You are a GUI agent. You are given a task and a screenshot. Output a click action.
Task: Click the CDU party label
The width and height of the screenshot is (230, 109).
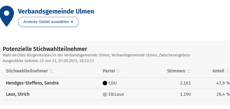tap(113, 83)
